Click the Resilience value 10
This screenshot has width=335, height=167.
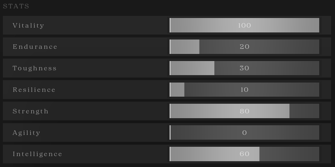[245, 90]
